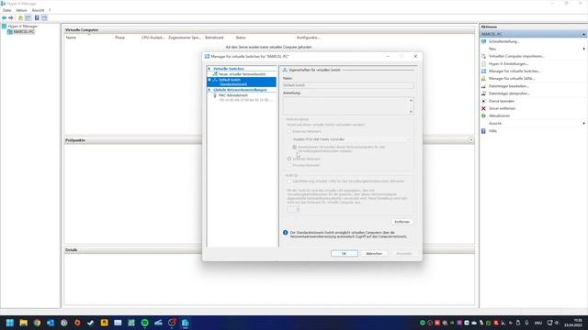Open File Explorer from the taskbar
Screen dimensions: 588x330
23,323
